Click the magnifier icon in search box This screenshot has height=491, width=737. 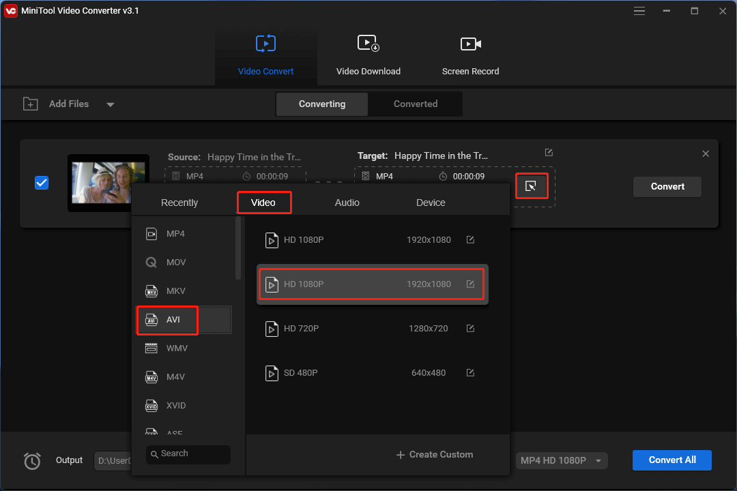point(154,454)
